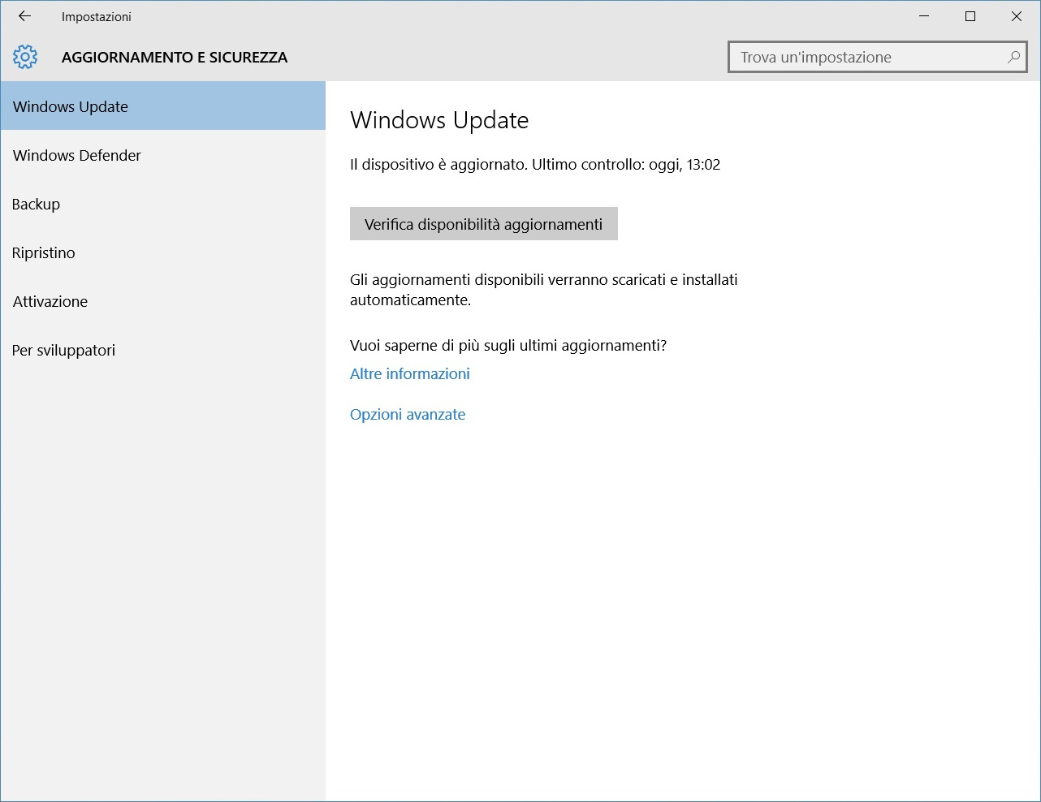1041x802 pixels.
Task: Switch to the Ripristino section
Action: (162, 252)
